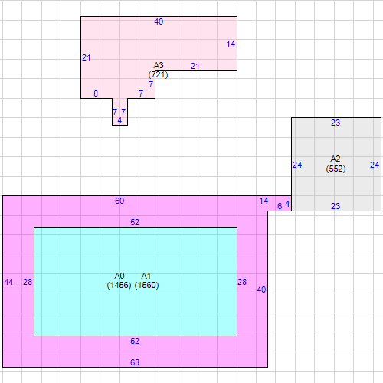Click the 60 dimension on magenta area top edge
This screenshot has width=383, height=383.
pyautogui.click(x=119, y=201)
